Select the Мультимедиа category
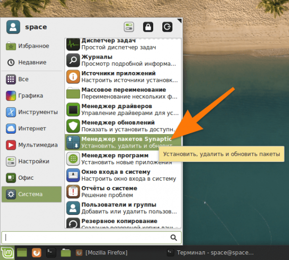Screen dimensions: 289x260 [x=31, y=145]
